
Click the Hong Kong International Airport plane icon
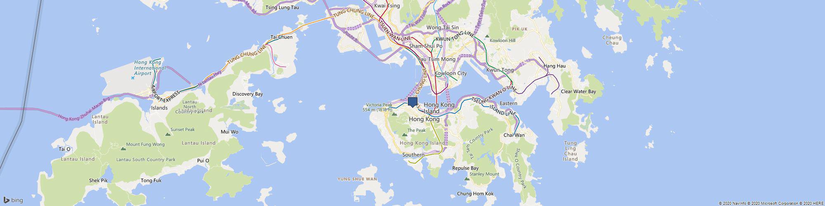tap(132, 77)
